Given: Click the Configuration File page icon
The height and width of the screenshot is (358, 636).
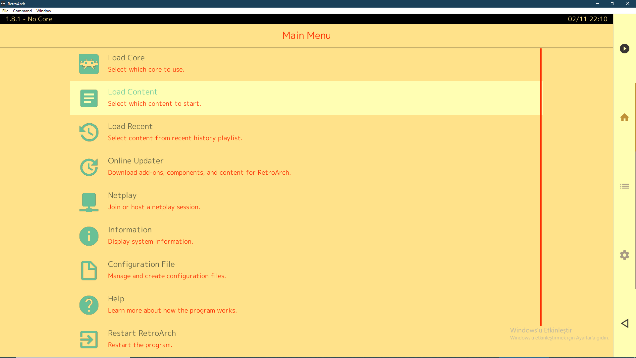Looking at the screenshot, I should (89, 270).
